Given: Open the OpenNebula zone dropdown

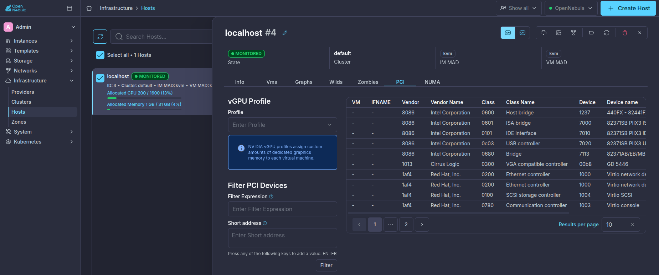Looking at the screenshot, I should 571,8.
